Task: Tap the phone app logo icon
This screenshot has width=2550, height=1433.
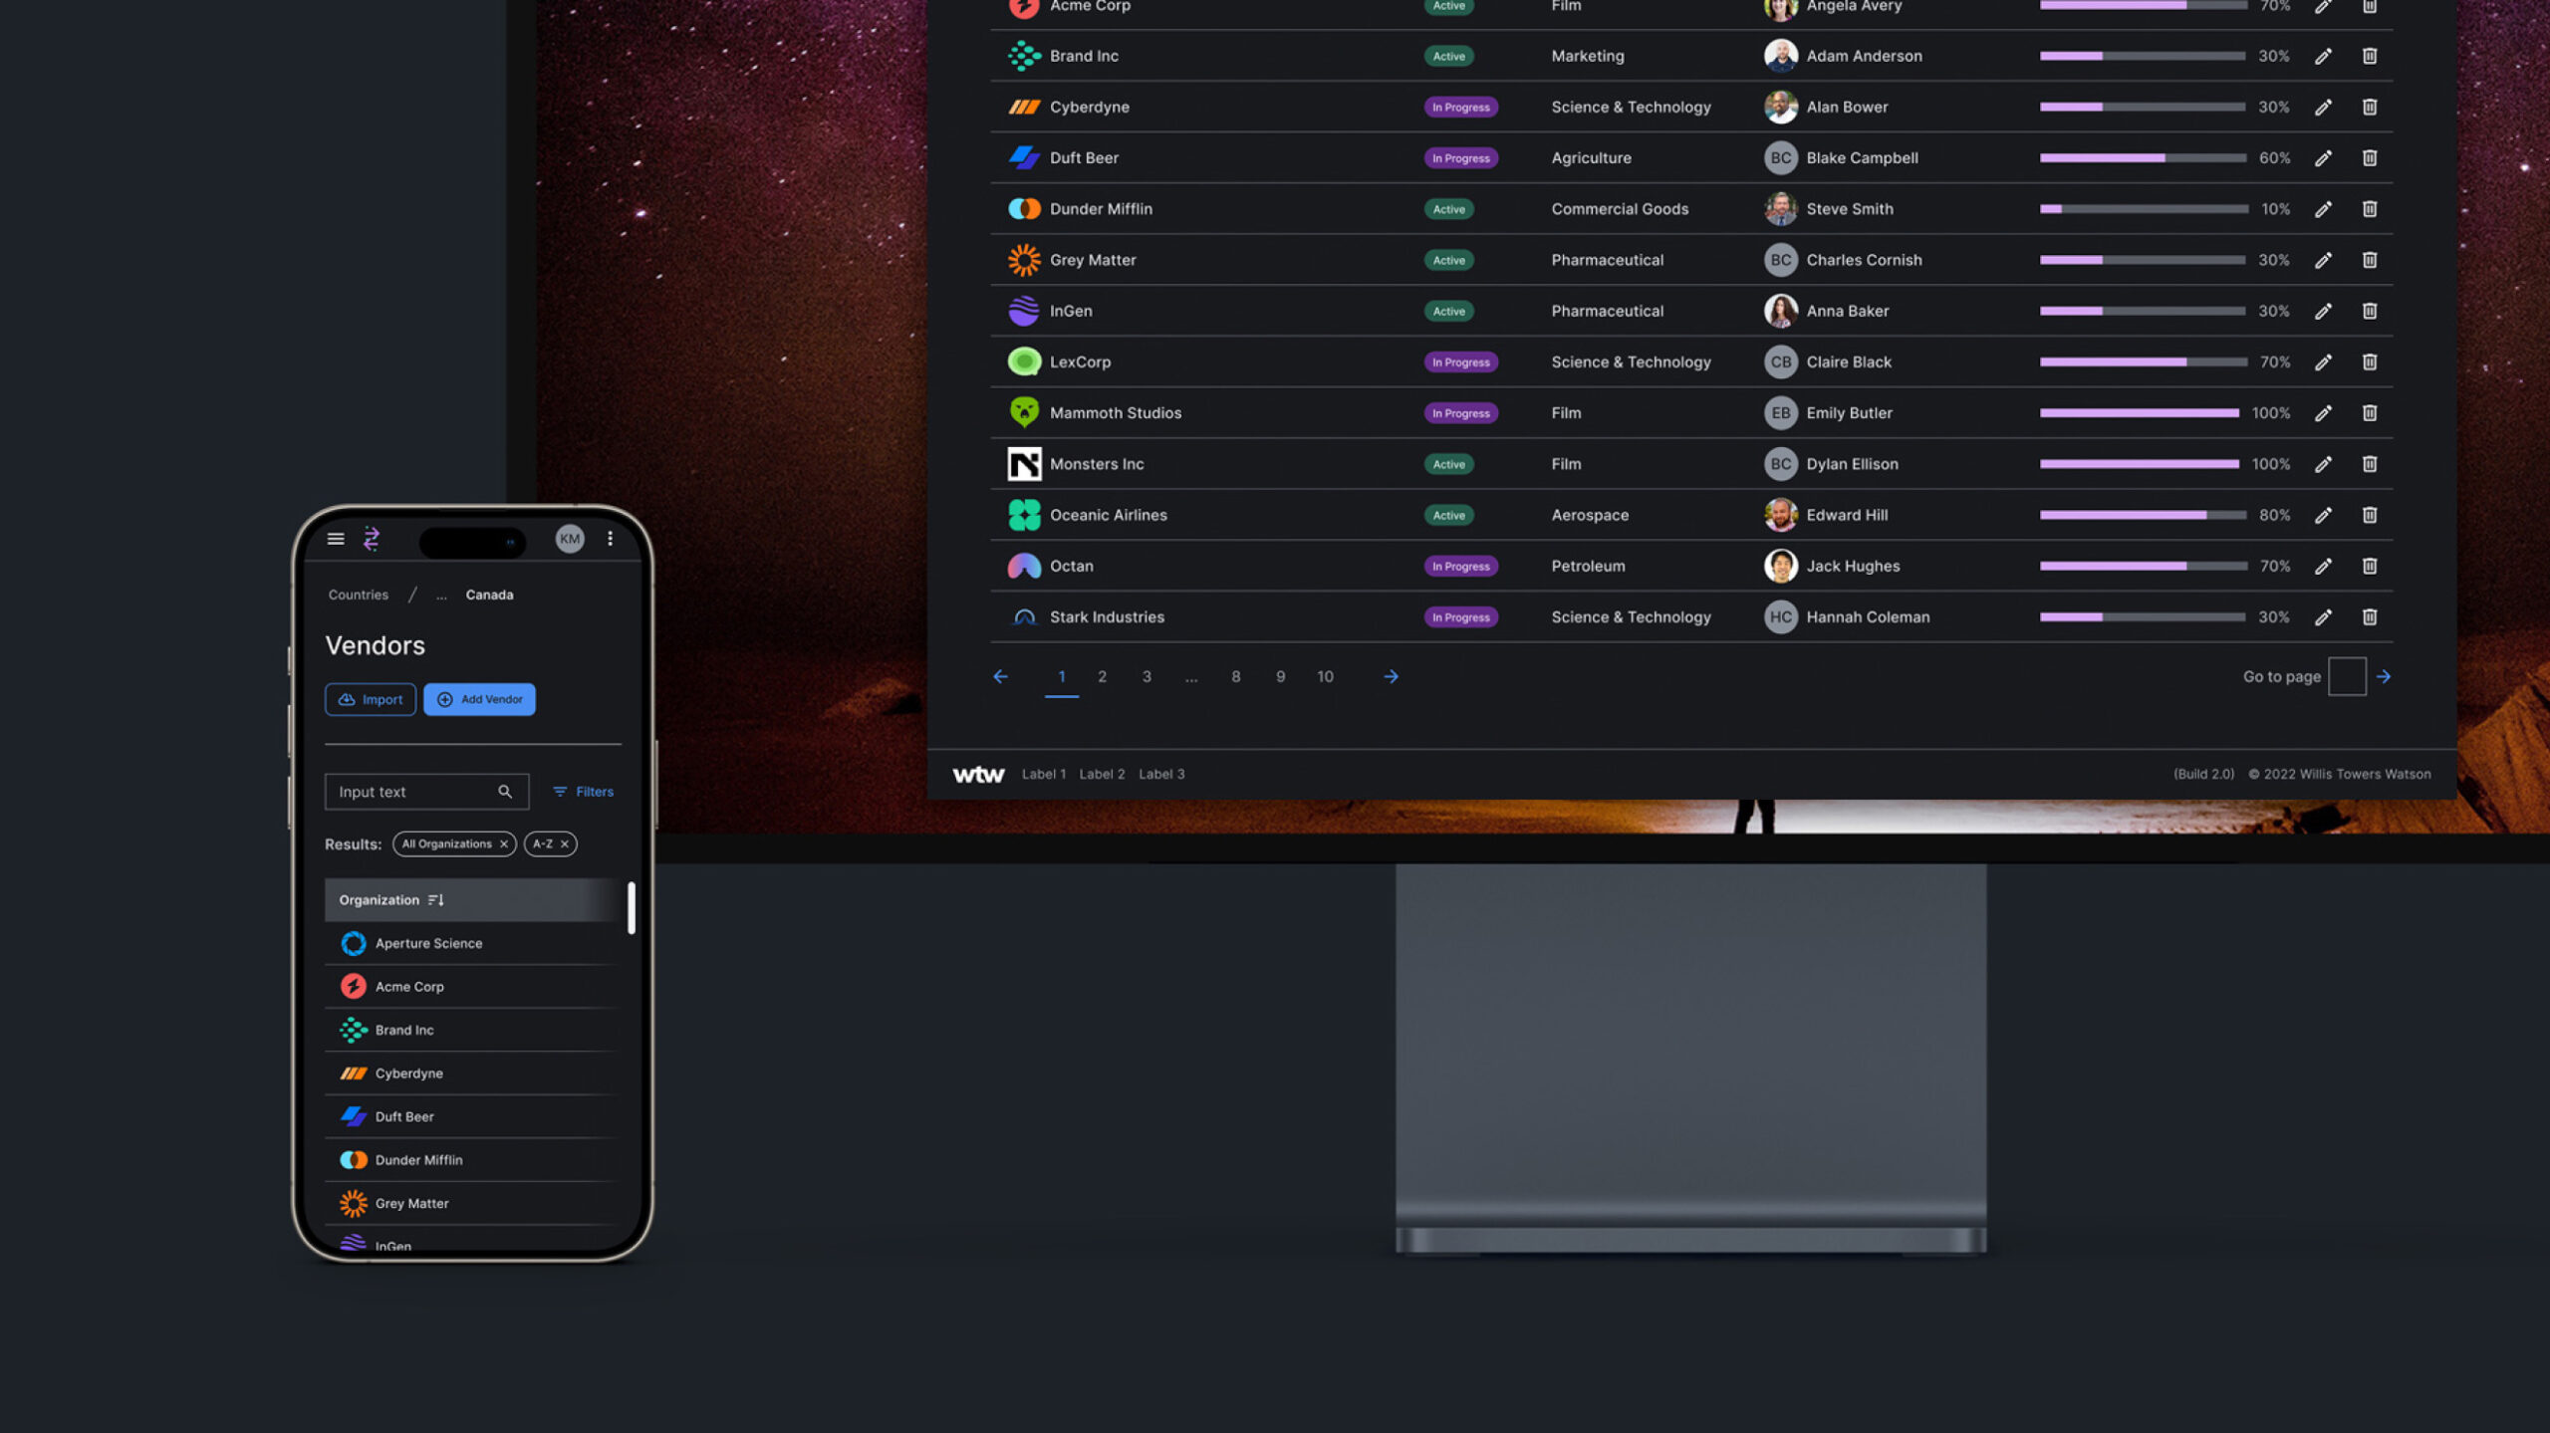Action: 372,539
